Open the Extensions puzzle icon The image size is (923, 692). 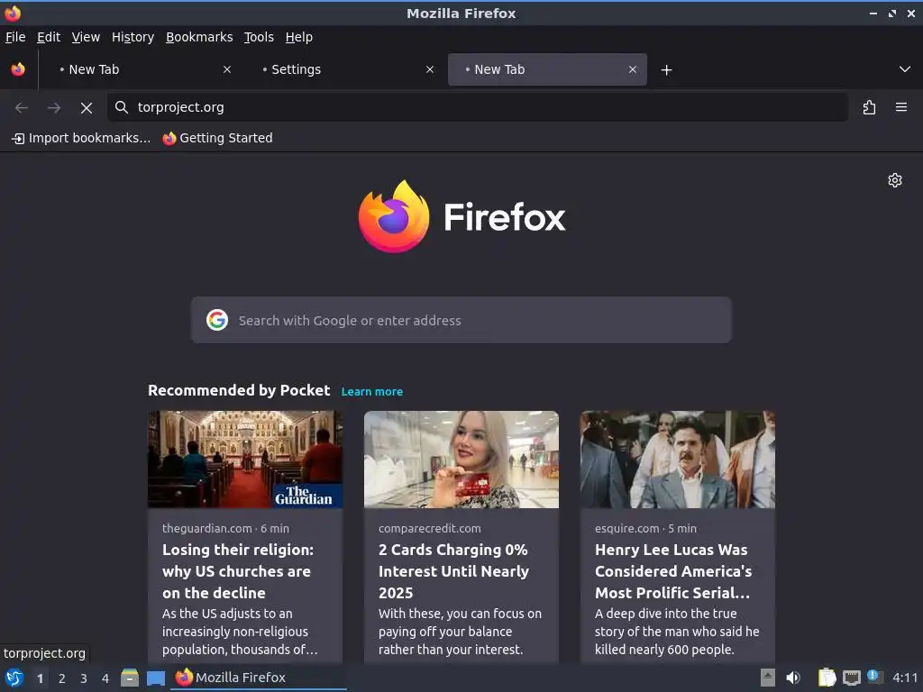(869, 107)
